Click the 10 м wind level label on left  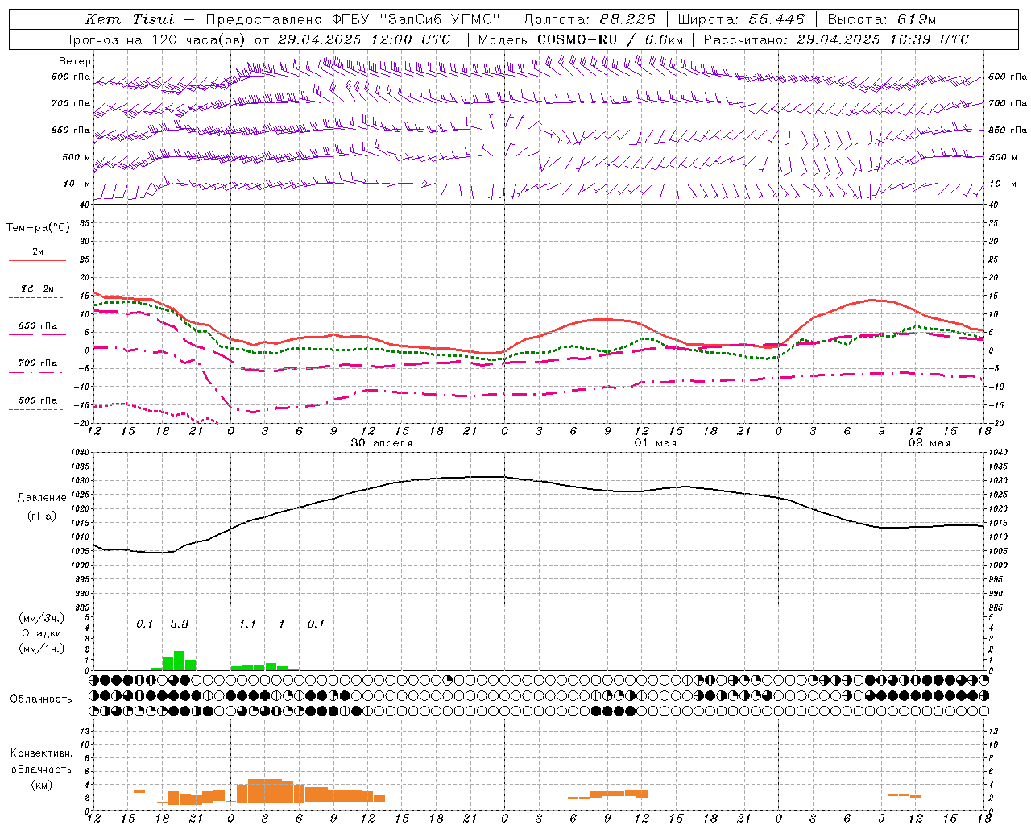click(77, 184)
